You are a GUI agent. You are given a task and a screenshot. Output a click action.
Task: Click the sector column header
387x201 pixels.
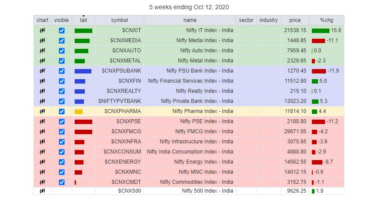pos(246,20)
